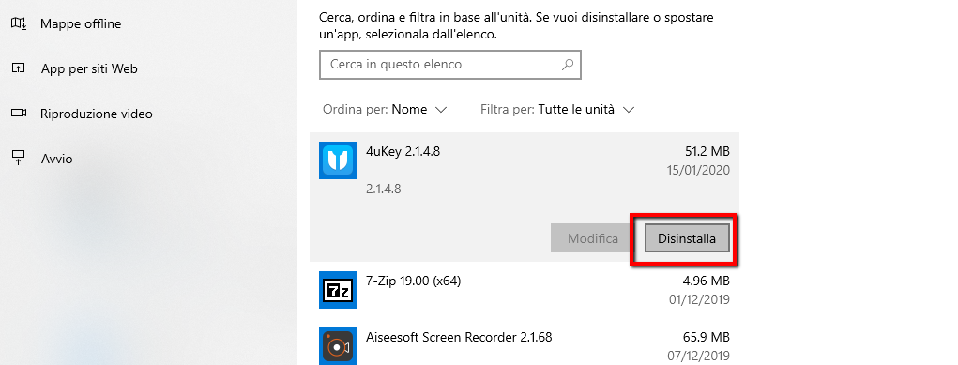Click the blue 4uKey app icon

tap(338, 160)
